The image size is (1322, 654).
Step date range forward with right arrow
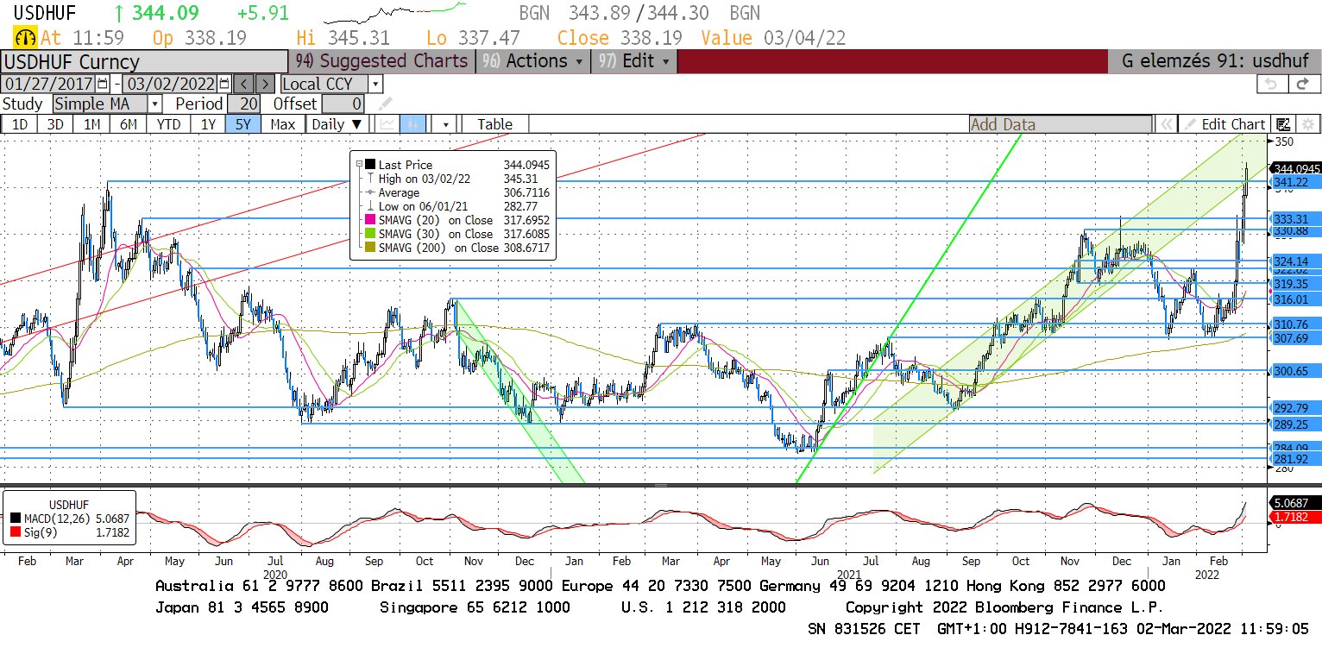point(266,84)
